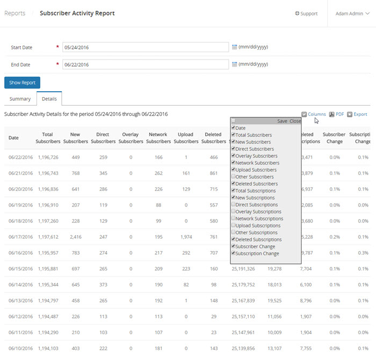Uncheck the Subscription Change checkbox

tap(233, 254)
